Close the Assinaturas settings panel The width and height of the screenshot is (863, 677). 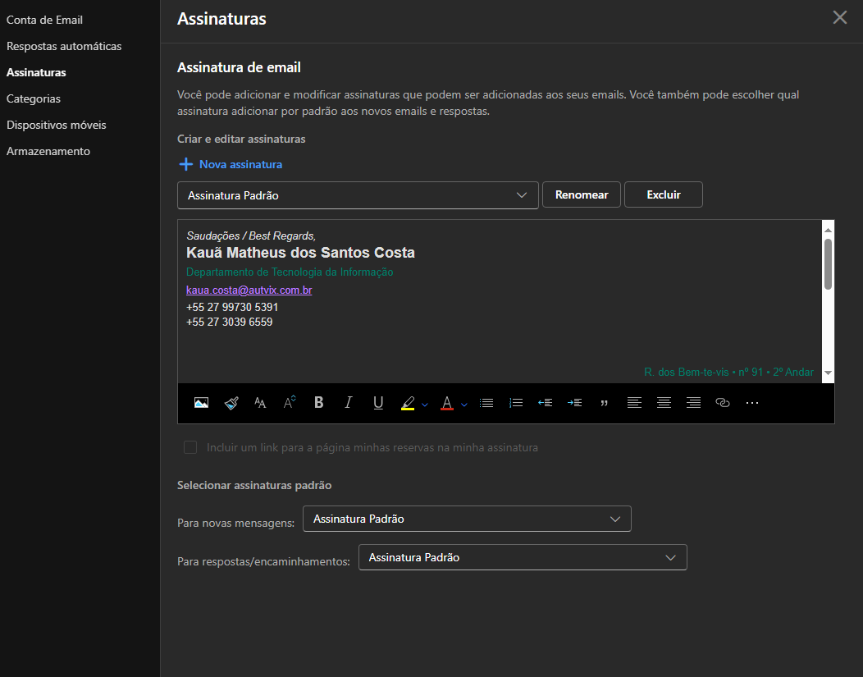[840, 17]
